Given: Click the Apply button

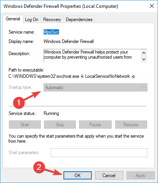Looking at the screenshot, I should pos(140,176).
